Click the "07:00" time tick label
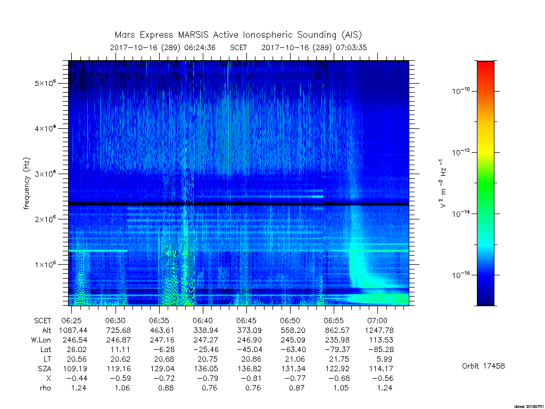Screen dimensions: 545x409 (377, 321)
